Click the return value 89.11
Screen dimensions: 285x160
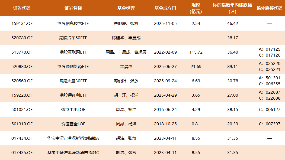[x=233, y=67]
